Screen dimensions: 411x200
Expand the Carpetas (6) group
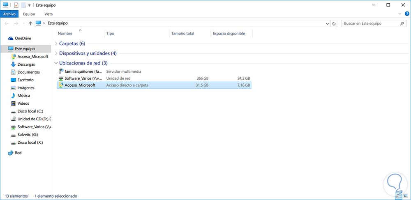(x=56, y=44)
